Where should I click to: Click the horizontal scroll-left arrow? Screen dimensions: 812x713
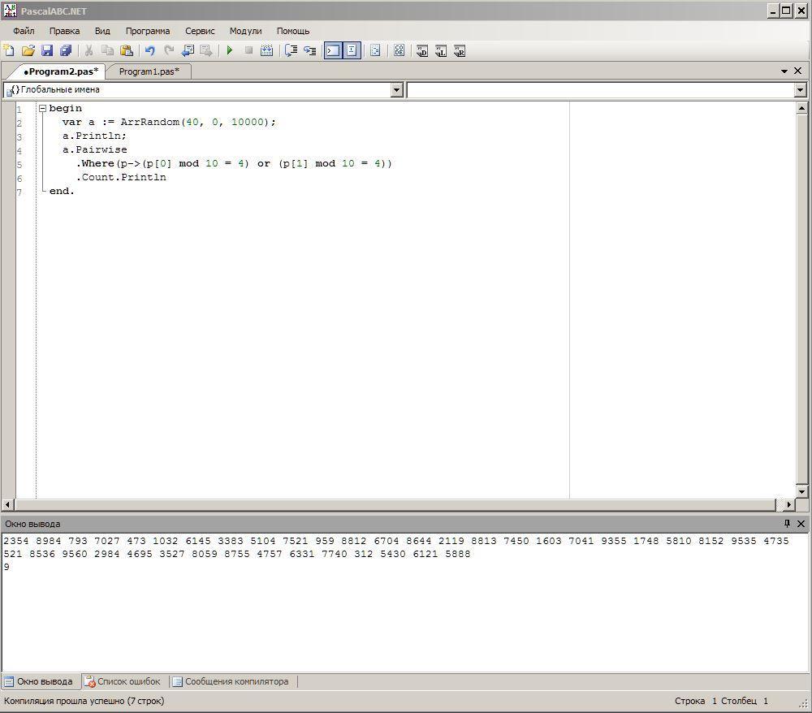click(x=8, y=504)
